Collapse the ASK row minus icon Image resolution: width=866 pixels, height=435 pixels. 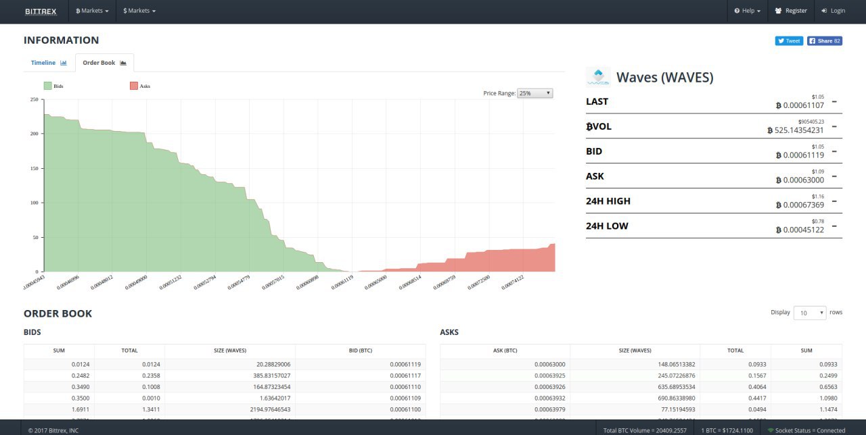point(834,176)
